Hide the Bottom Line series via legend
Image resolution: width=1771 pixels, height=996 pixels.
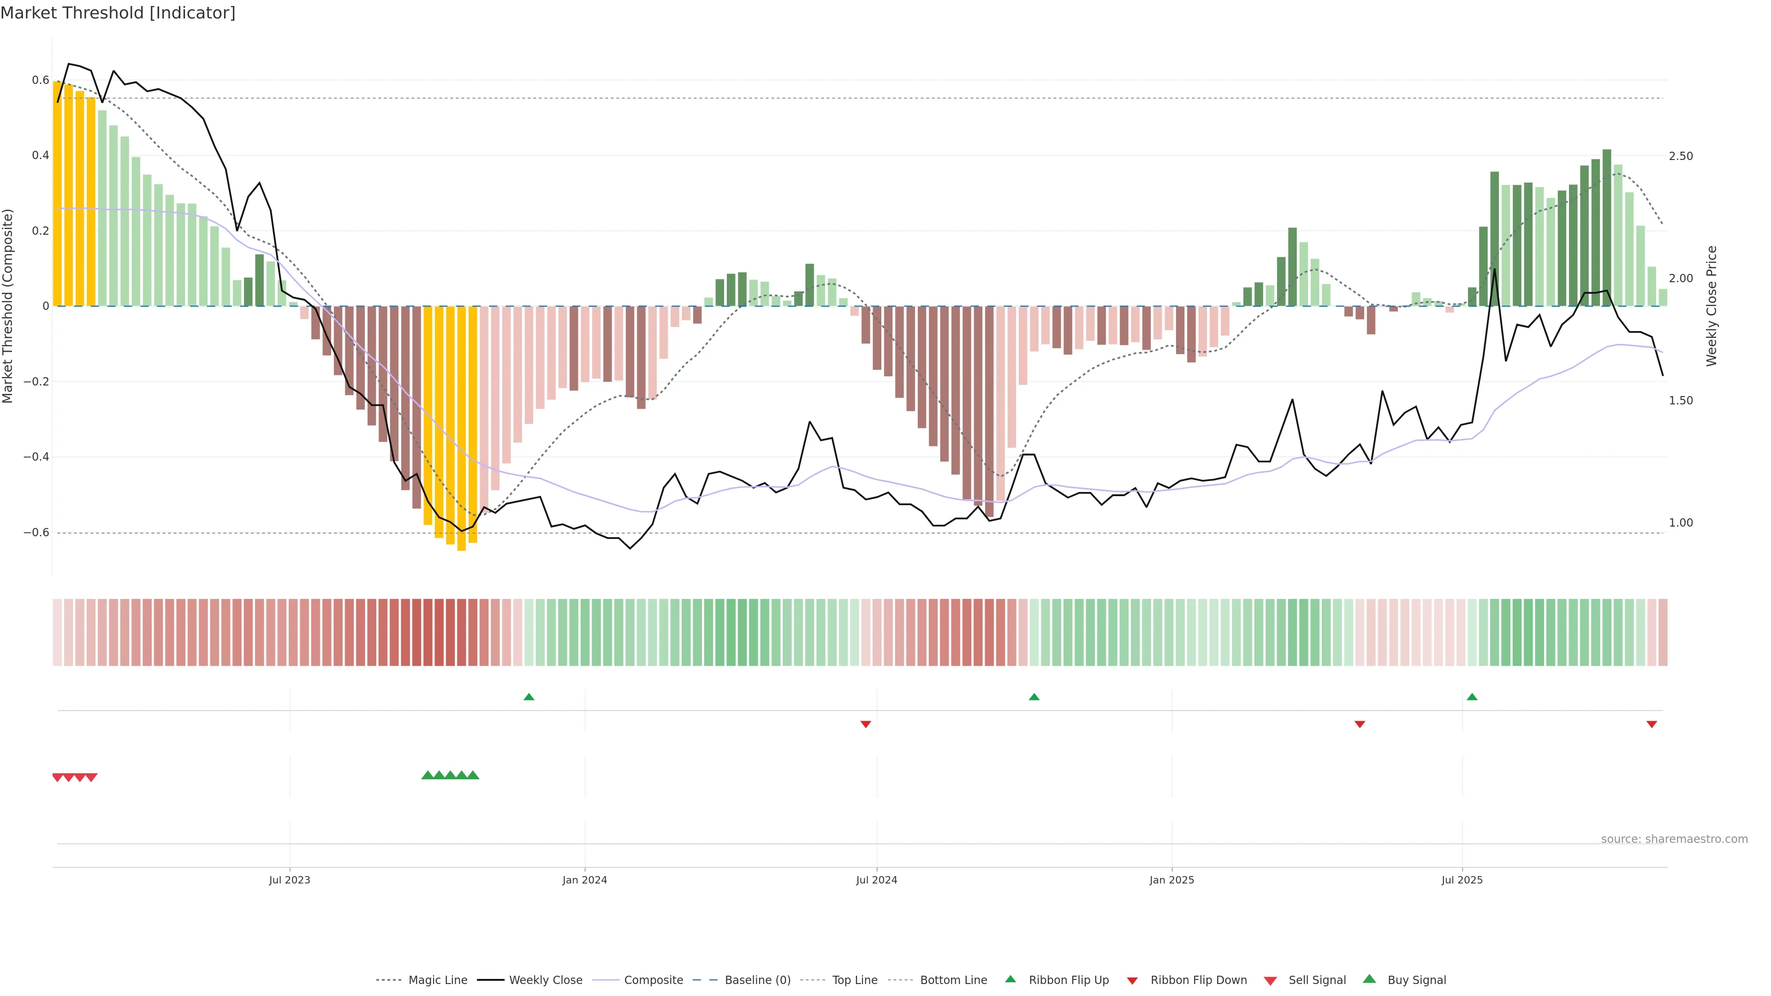953,980
